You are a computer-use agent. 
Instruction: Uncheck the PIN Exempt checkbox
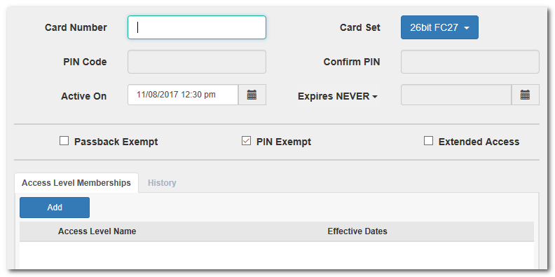click(x=246, y=141)
